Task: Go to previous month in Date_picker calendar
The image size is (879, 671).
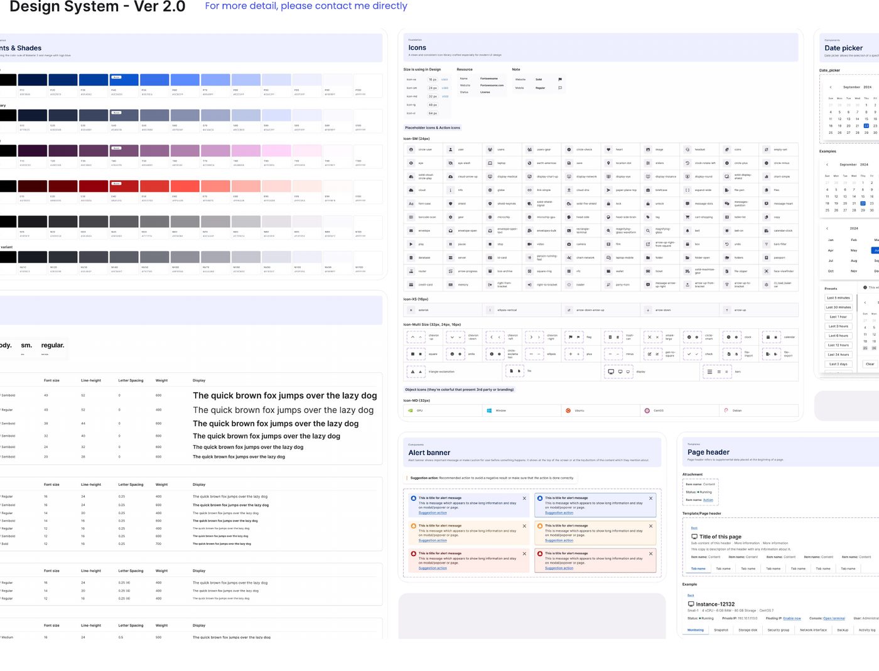Action: 831,87
